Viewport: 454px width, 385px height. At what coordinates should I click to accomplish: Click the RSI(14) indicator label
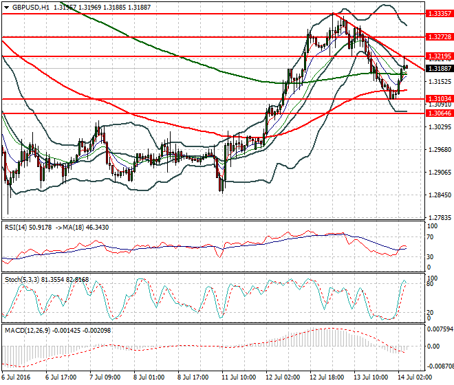15,228
